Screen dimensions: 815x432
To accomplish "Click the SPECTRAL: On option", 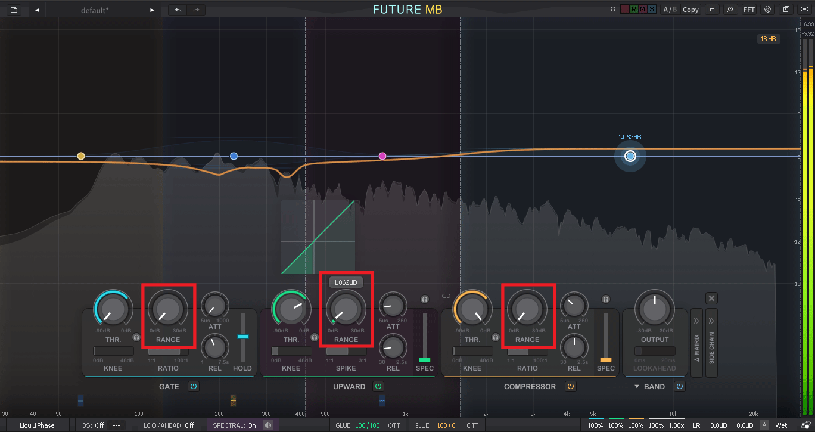I will (x=234, y=425).
